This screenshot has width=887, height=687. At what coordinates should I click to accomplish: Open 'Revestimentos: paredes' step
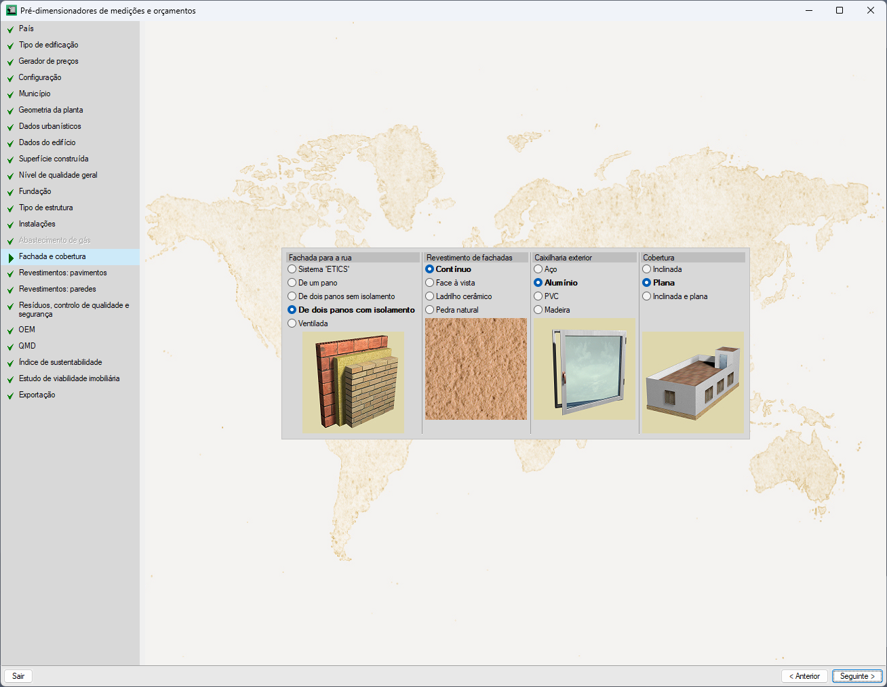(x=58, y=289)
